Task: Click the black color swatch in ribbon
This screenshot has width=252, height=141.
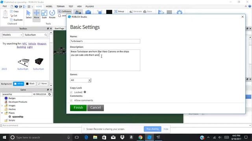Action: click(x=109, y=12)
